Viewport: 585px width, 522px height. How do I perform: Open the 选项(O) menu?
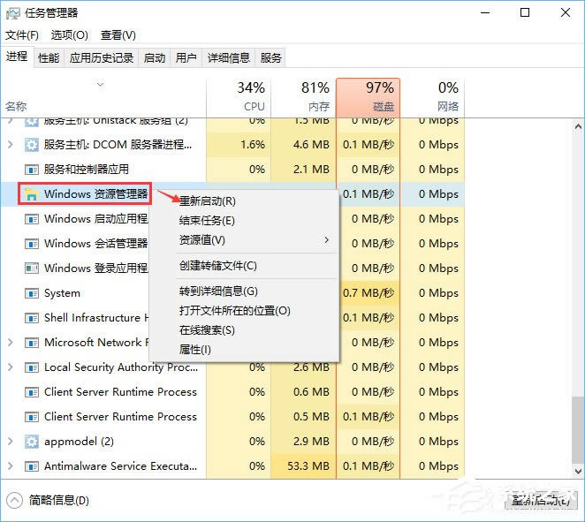70,35
